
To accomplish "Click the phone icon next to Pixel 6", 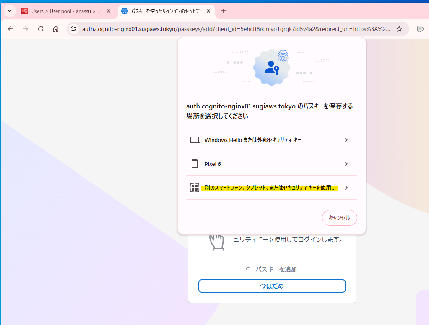I will coord(195,164).
